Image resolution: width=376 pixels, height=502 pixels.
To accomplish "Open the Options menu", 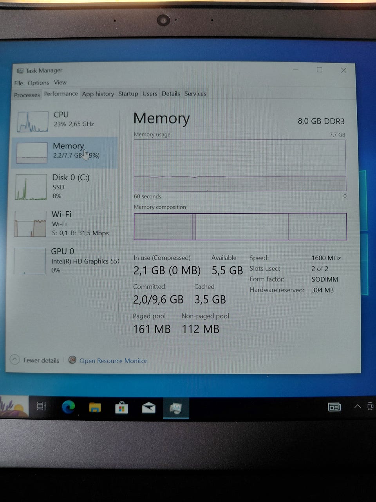I will tap(38, 83).
